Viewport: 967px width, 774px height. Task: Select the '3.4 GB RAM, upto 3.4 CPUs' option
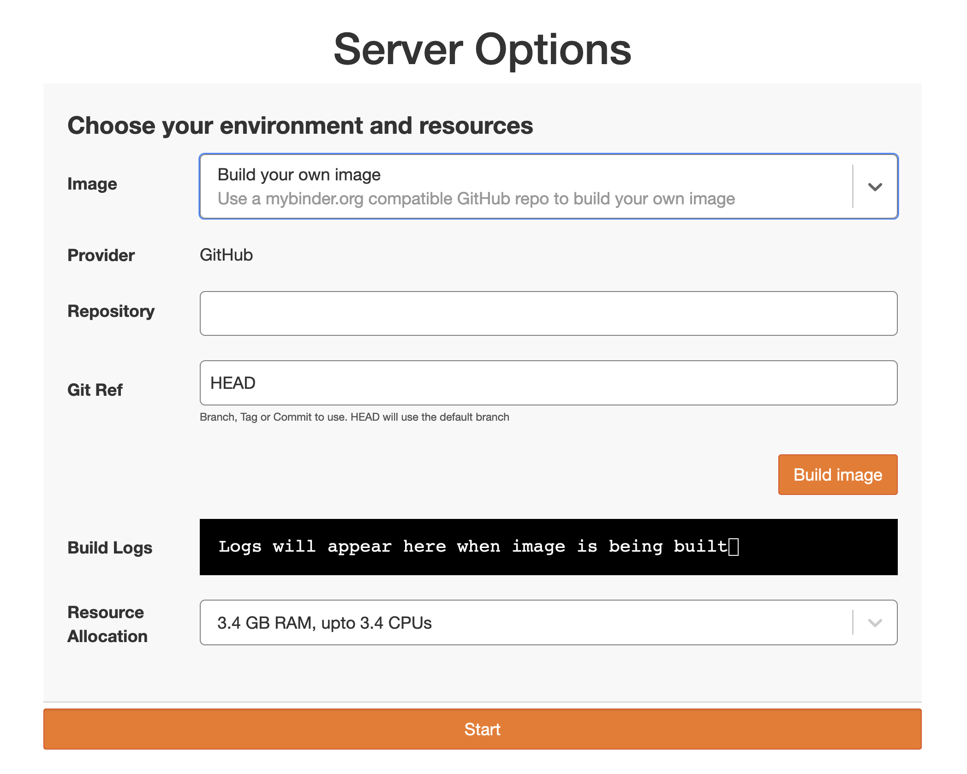coord(325,623)
